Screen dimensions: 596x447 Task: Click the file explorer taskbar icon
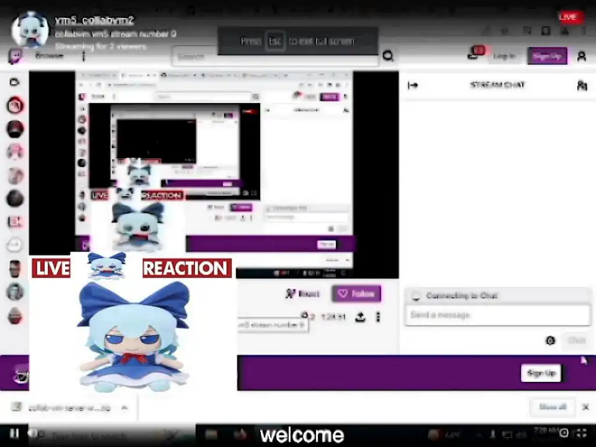pyautogui.click(x=211, y=434)
